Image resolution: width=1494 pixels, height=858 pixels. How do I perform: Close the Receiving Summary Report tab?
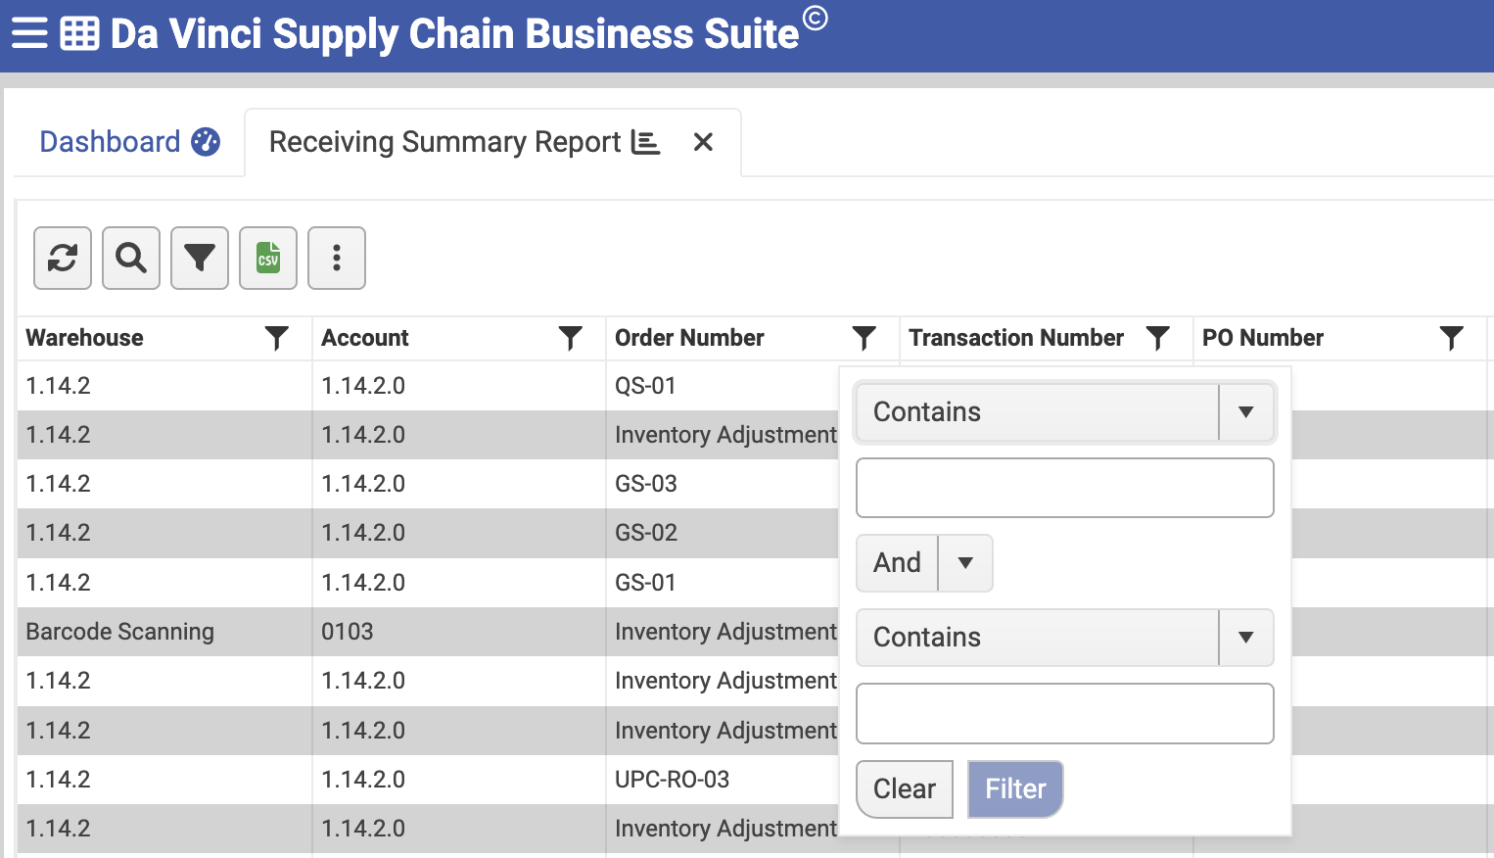click(703, 142)
